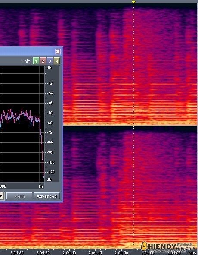Click the yellow playhead marker triangle
Screen dimensions: 198x255
133,2
